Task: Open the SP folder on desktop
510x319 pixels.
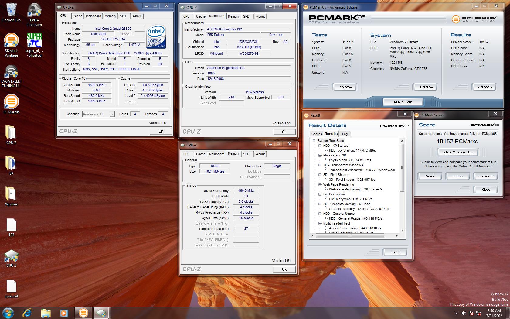Action: coord(11,165)
